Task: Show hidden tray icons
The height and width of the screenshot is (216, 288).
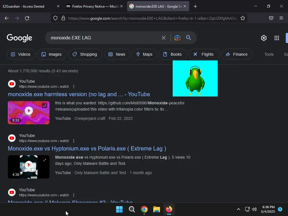Action: [238, 209]
